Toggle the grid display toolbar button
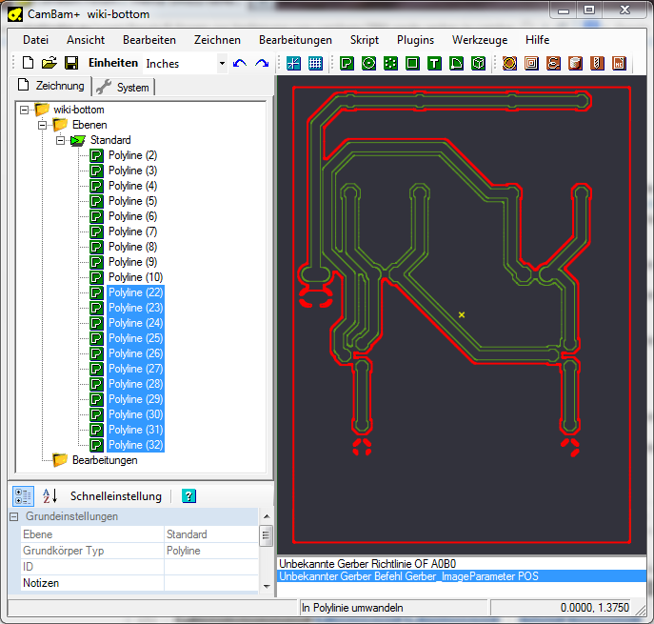654x624 pixels. (x=315, y=64)
